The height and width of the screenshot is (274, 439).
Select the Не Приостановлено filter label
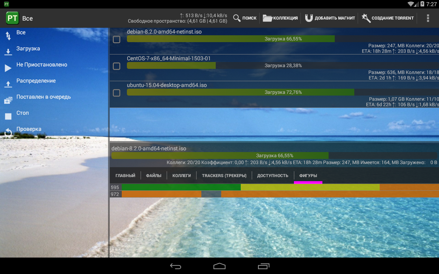(42, 65)
